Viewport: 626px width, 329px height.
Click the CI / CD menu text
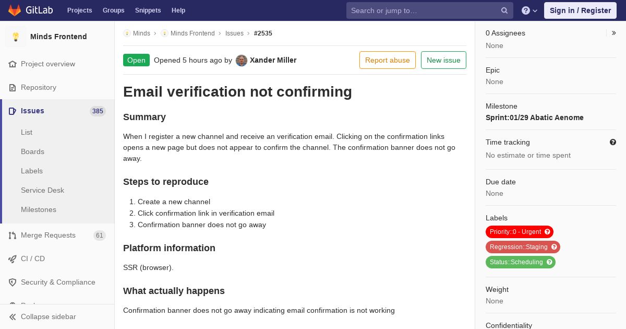33,259
